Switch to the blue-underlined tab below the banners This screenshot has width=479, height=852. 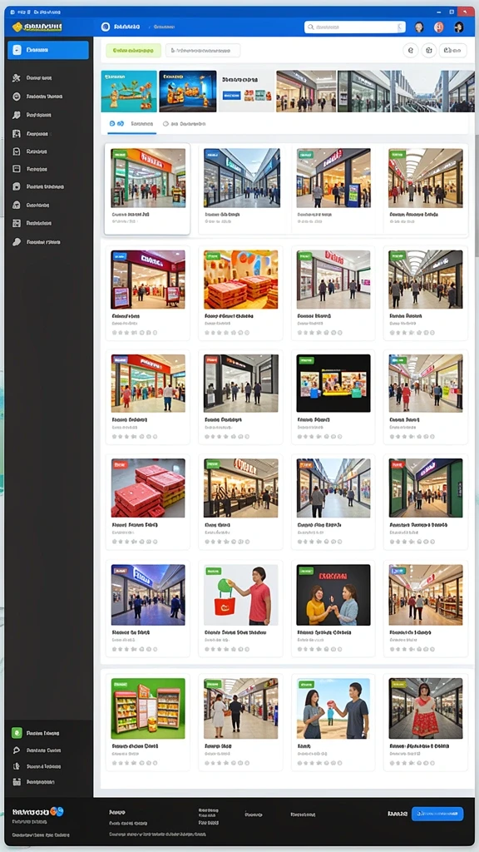pyautogui.click(x=131, y=124)
